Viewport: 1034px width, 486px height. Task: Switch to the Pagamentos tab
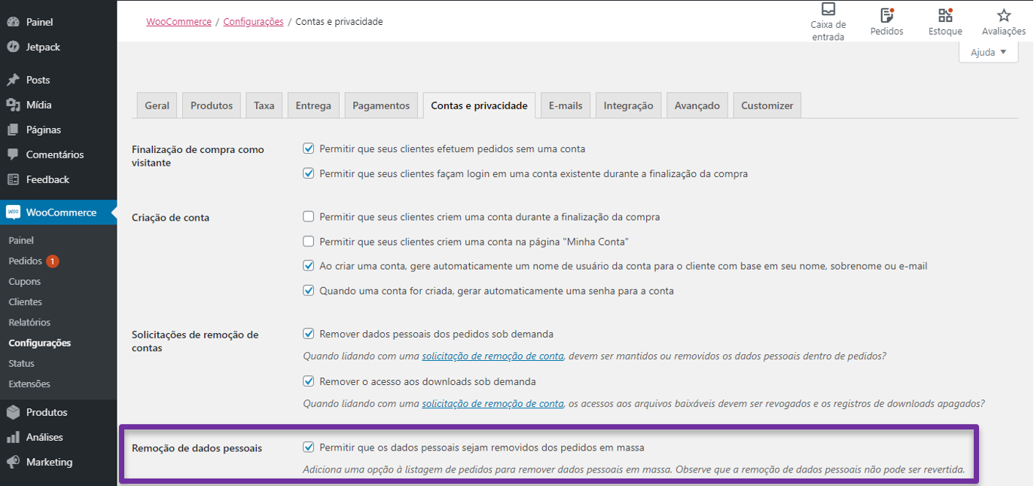coord(381,105)
